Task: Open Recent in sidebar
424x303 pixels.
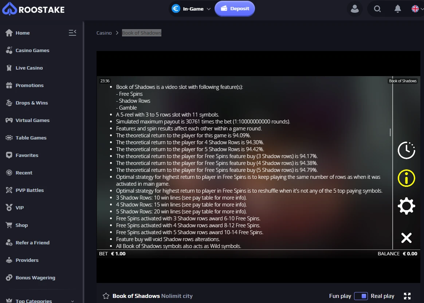Action: pos(24,173)
